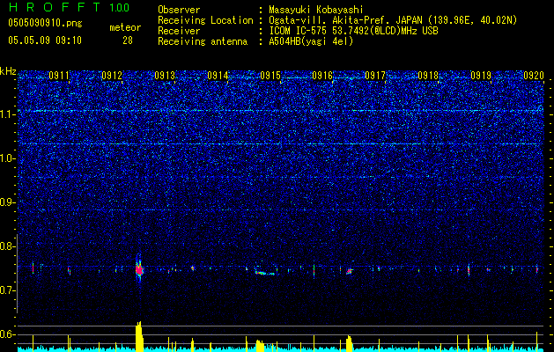
Task: Click the 'Observer' field label
Action: tap(179, 10)
